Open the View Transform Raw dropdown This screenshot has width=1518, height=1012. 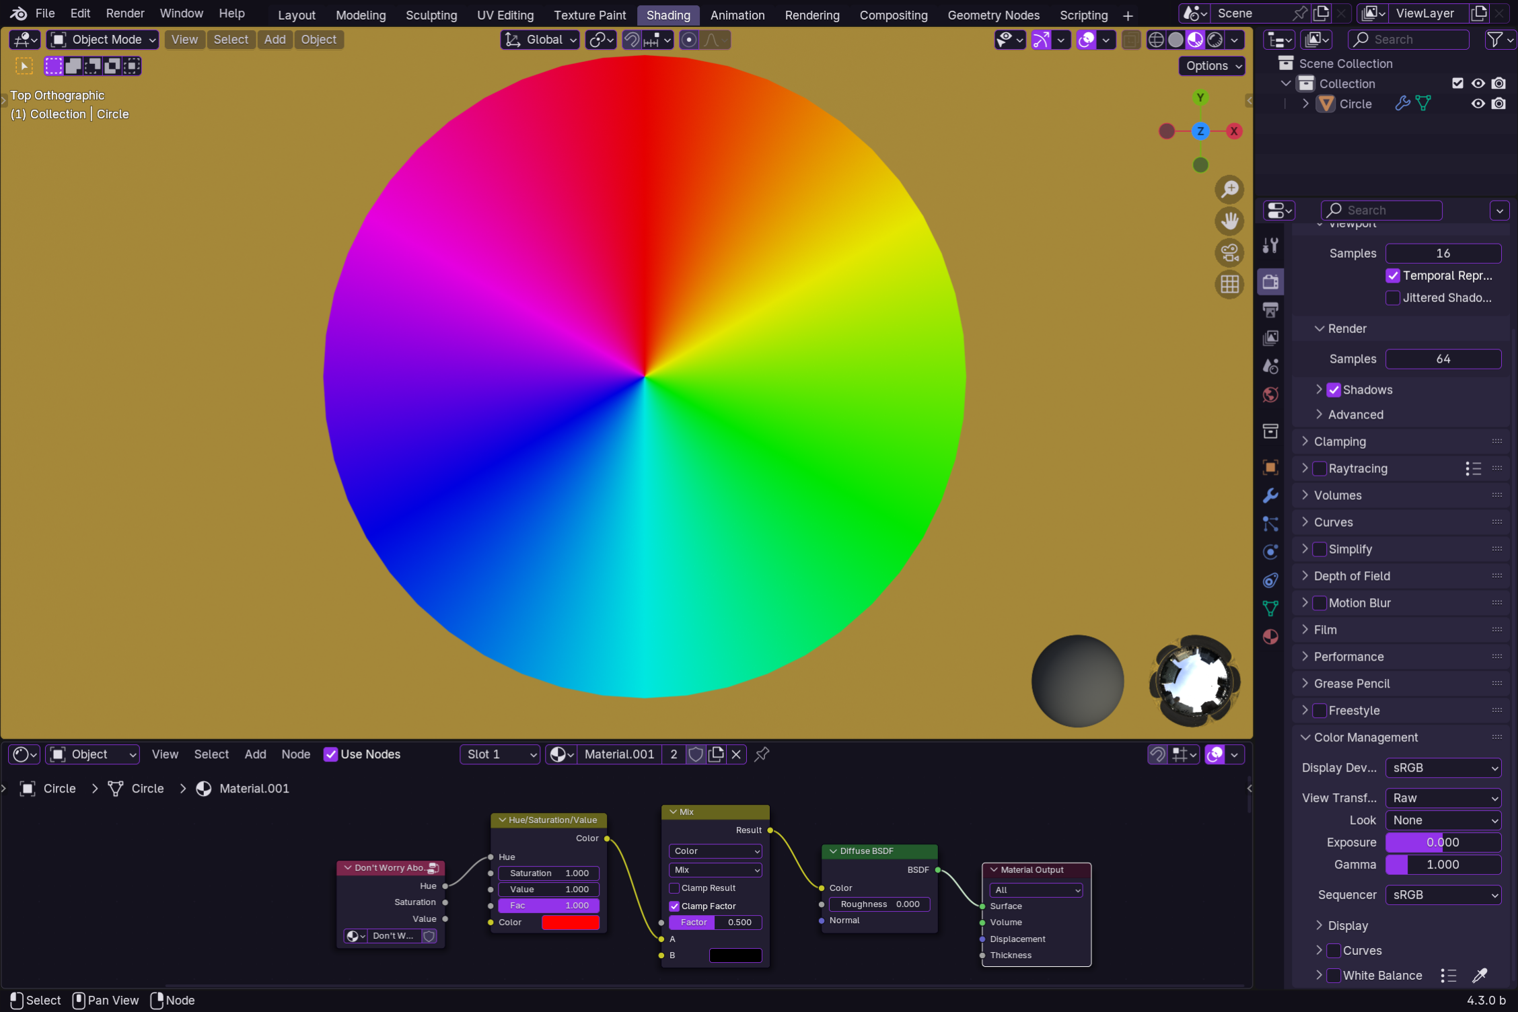pyautogui.click(x=1443, y=798)
